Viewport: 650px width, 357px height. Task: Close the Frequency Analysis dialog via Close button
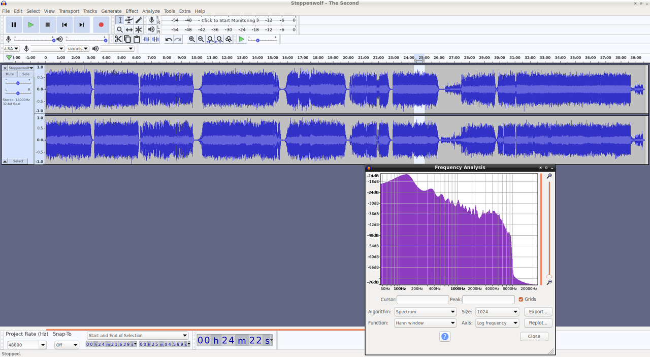click(x=534, y=337)
